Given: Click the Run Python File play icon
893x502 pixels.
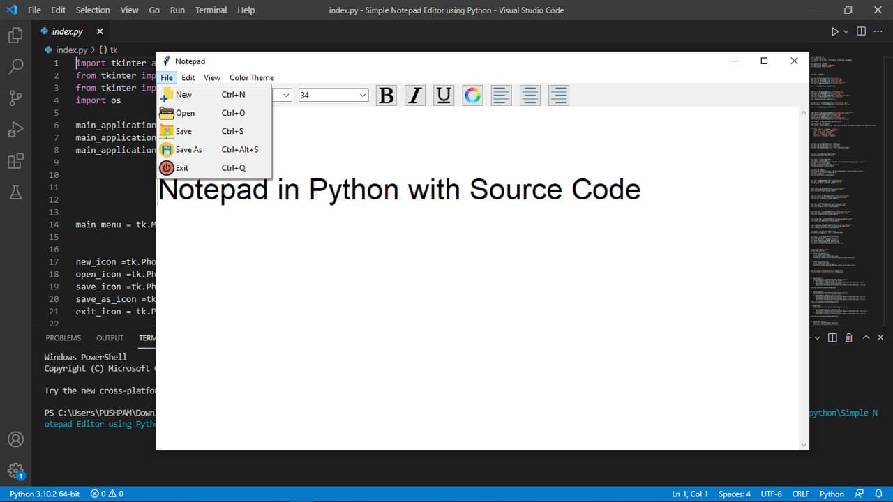Looking at the screenshot, I should pyautogui.click(x=834, y=31).
